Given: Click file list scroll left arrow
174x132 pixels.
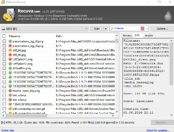Looking at the screenshot, I should 3,115.
